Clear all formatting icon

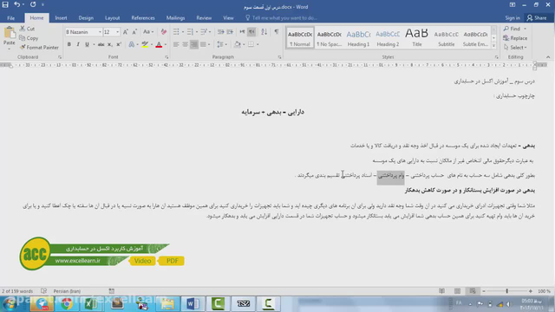[164, 32]
